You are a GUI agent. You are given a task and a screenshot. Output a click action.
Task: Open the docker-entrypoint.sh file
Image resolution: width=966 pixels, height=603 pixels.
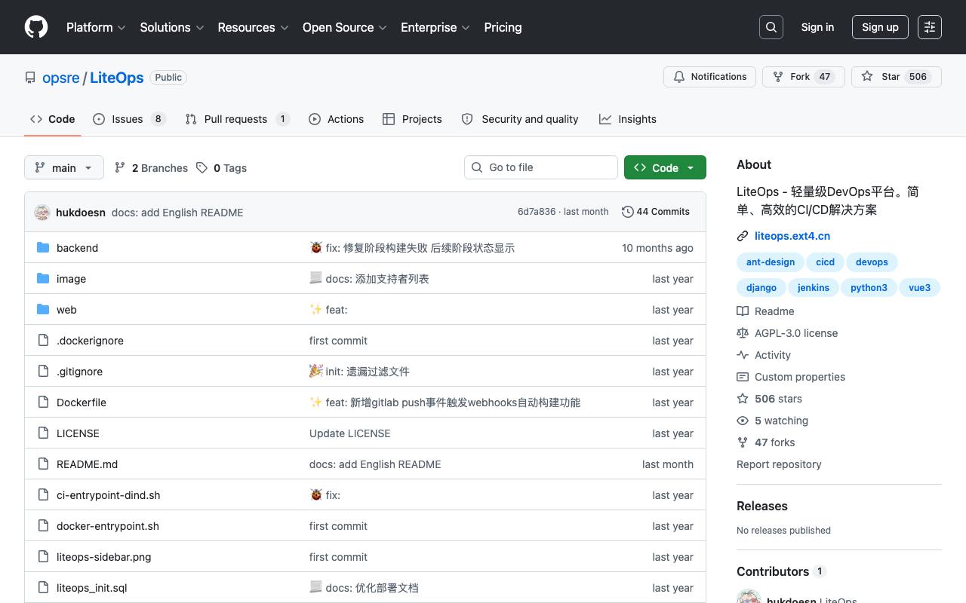[108, 526]
